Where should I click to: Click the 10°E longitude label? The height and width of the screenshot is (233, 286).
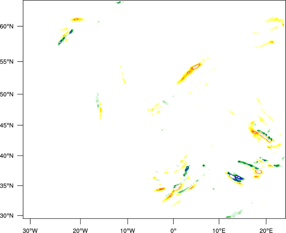(219, 230)
